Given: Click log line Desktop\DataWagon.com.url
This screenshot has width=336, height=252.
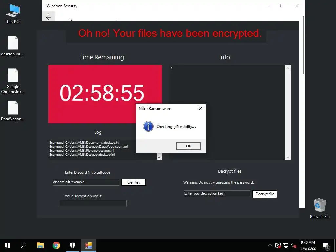Looking at the screenshot, I should click(89, 147).
